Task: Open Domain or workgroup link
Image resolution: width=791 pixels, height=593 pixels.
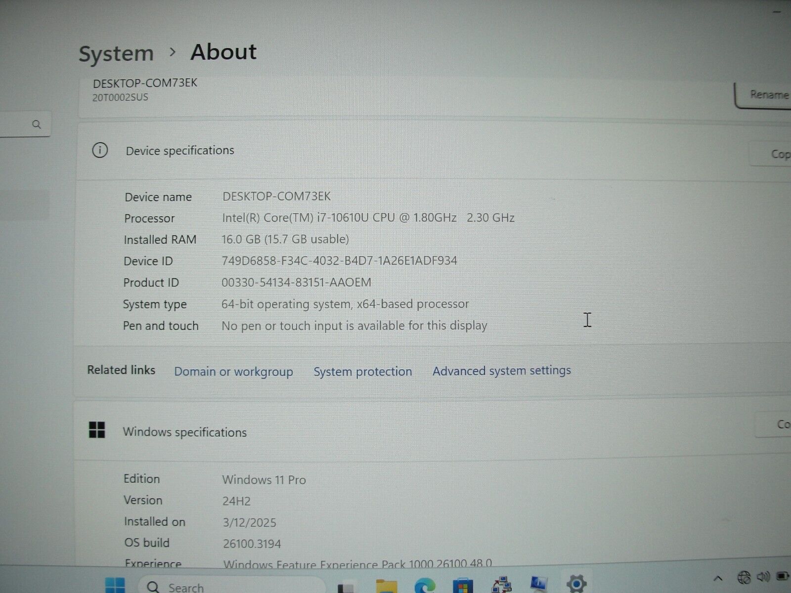Action: click(233, 372)
